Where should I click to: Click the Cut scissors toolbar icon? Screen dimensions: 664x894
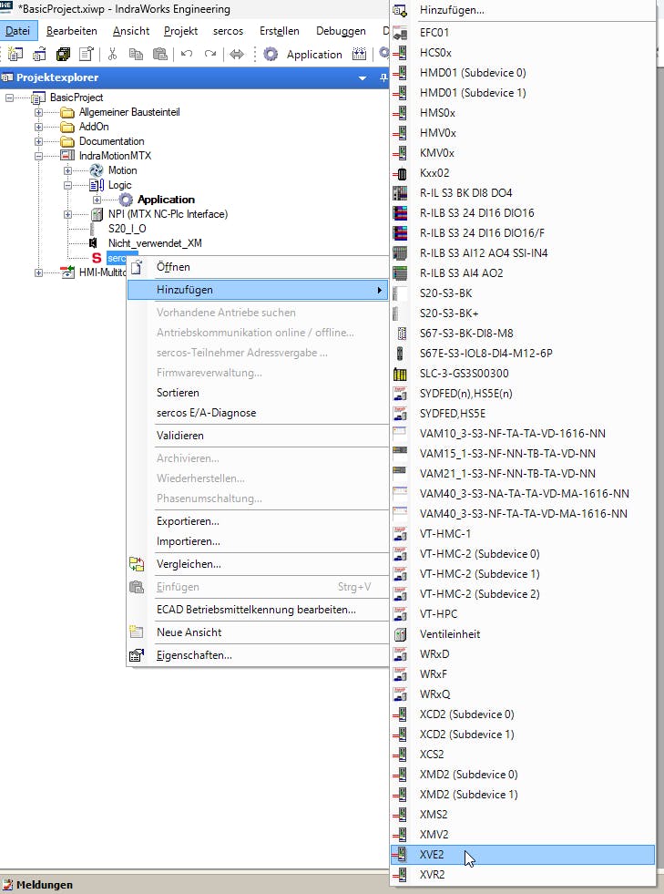point(113,55)
